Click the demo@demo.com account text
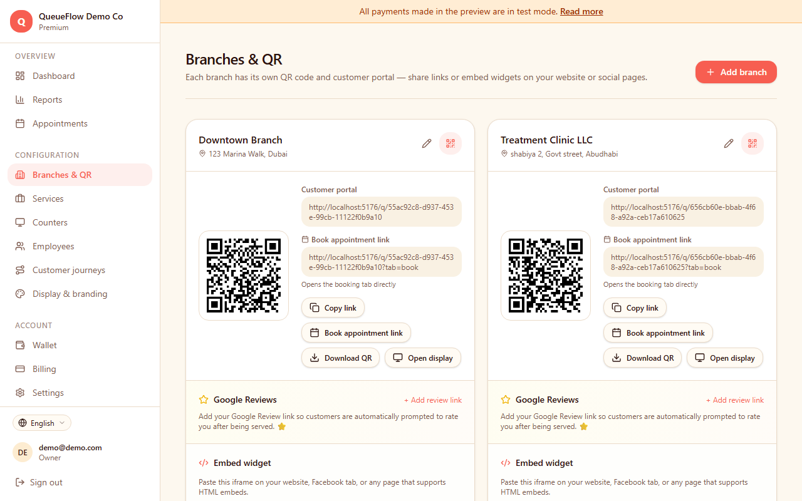The image size is (802, 501). (70, 448)
